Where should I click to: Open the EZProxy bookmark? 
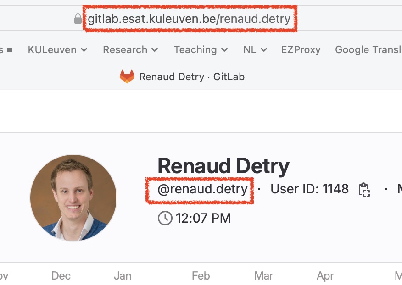click(301, 49)
